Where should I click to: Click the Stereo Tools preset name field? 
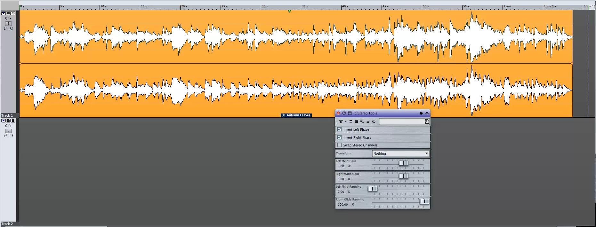401,121
